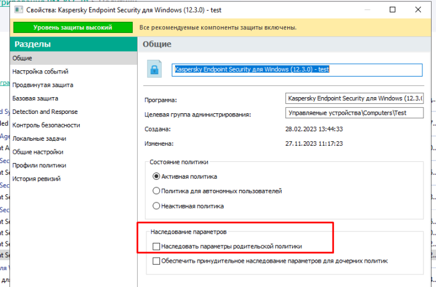
Task: Open История ревизий section
Action: [73, 179]
